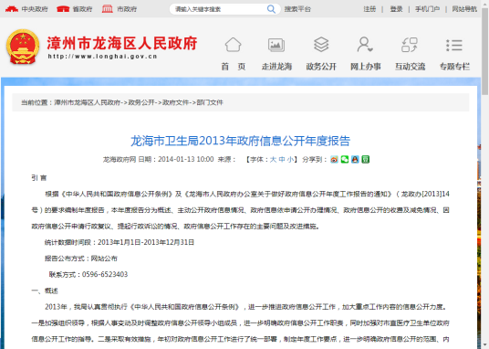489x349 pixels.
Task: Open the 中央政府 link icon
Action: (x=12, y=9)
